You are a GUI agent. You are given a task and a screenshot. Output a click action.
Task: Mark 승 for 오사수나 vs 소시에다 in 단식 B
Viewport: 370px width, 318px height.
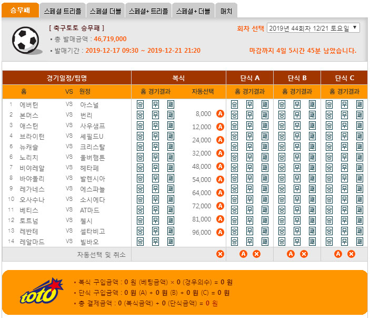282,199
